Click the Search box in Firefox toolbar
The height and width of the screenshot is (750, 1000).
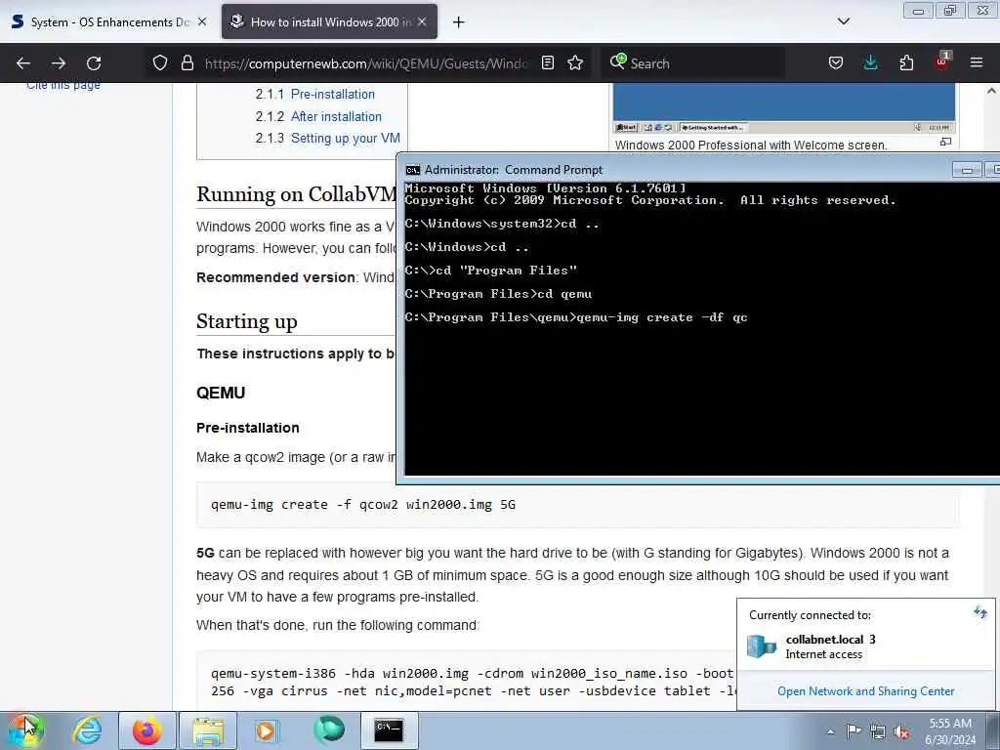(x=692, y=63)
